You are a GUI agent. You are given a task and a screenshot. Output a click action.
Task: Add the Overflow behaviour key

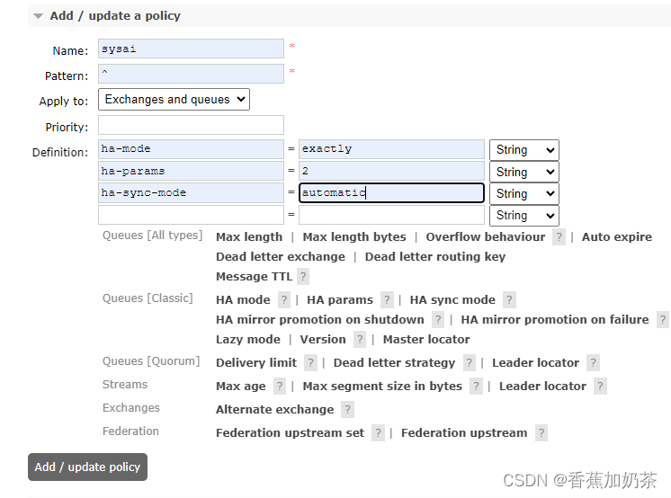(x=486, y=237)
